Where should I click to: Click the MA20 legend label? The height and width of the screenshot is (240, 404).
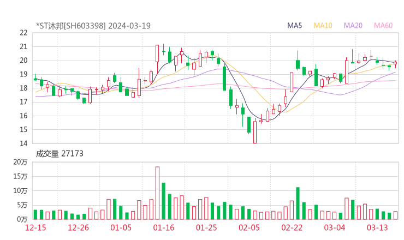(353, 26)
